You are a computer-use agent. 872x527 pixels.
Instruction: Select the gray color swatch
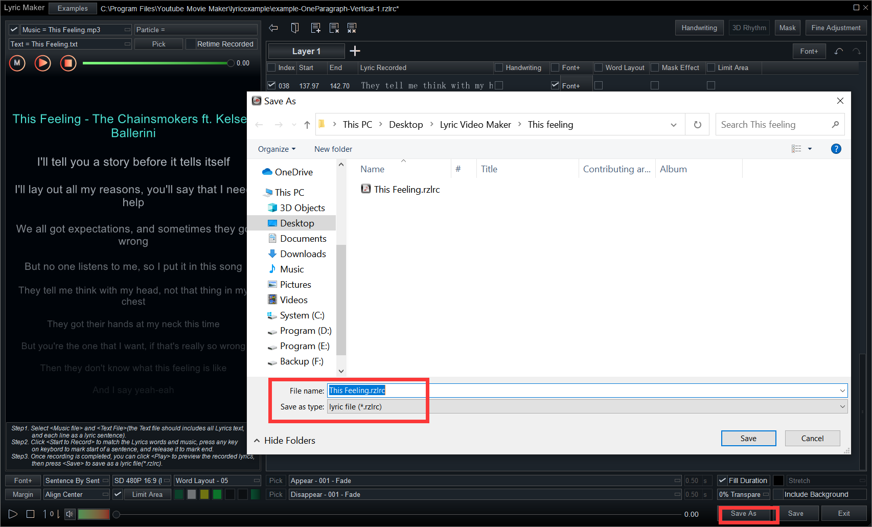(192, 494)
